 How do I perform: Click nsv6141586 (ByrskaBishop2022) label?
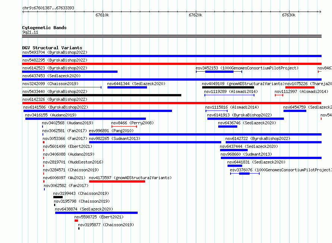coord(56,107)
